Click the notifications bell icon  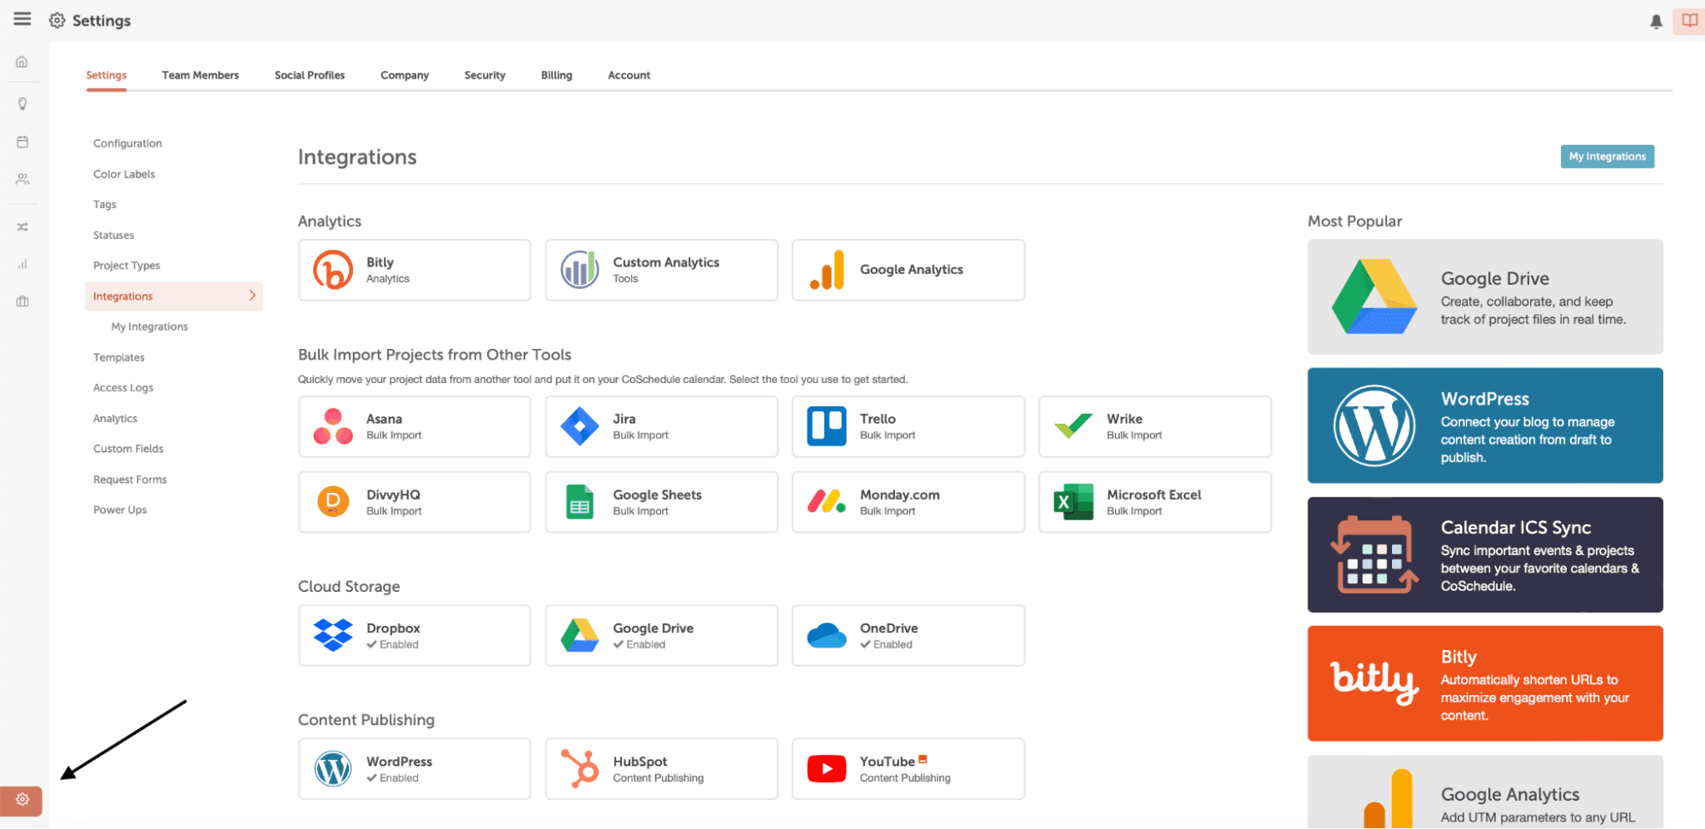point(1656,21)
